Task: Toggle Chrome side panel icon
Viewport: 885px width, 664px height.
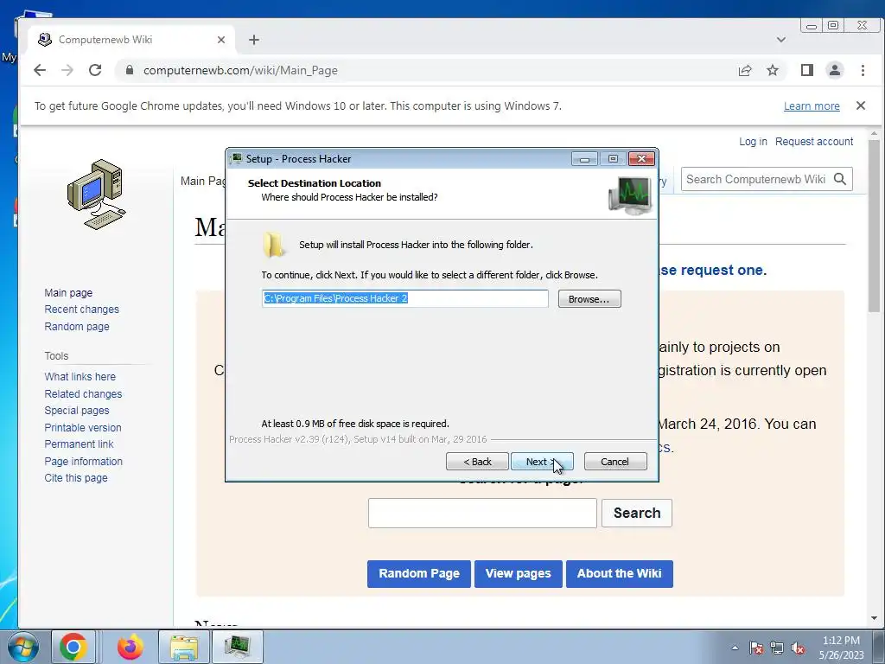Action: pyautogui.click(x=807, y=70)
